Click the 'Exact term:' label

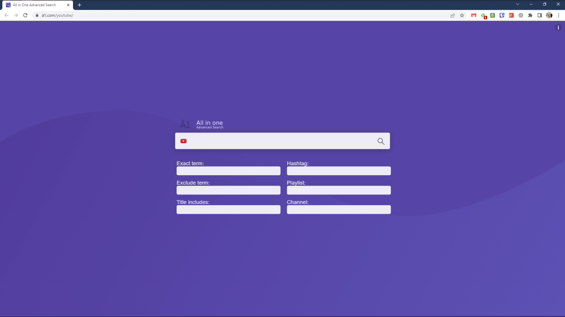(190, 163)
